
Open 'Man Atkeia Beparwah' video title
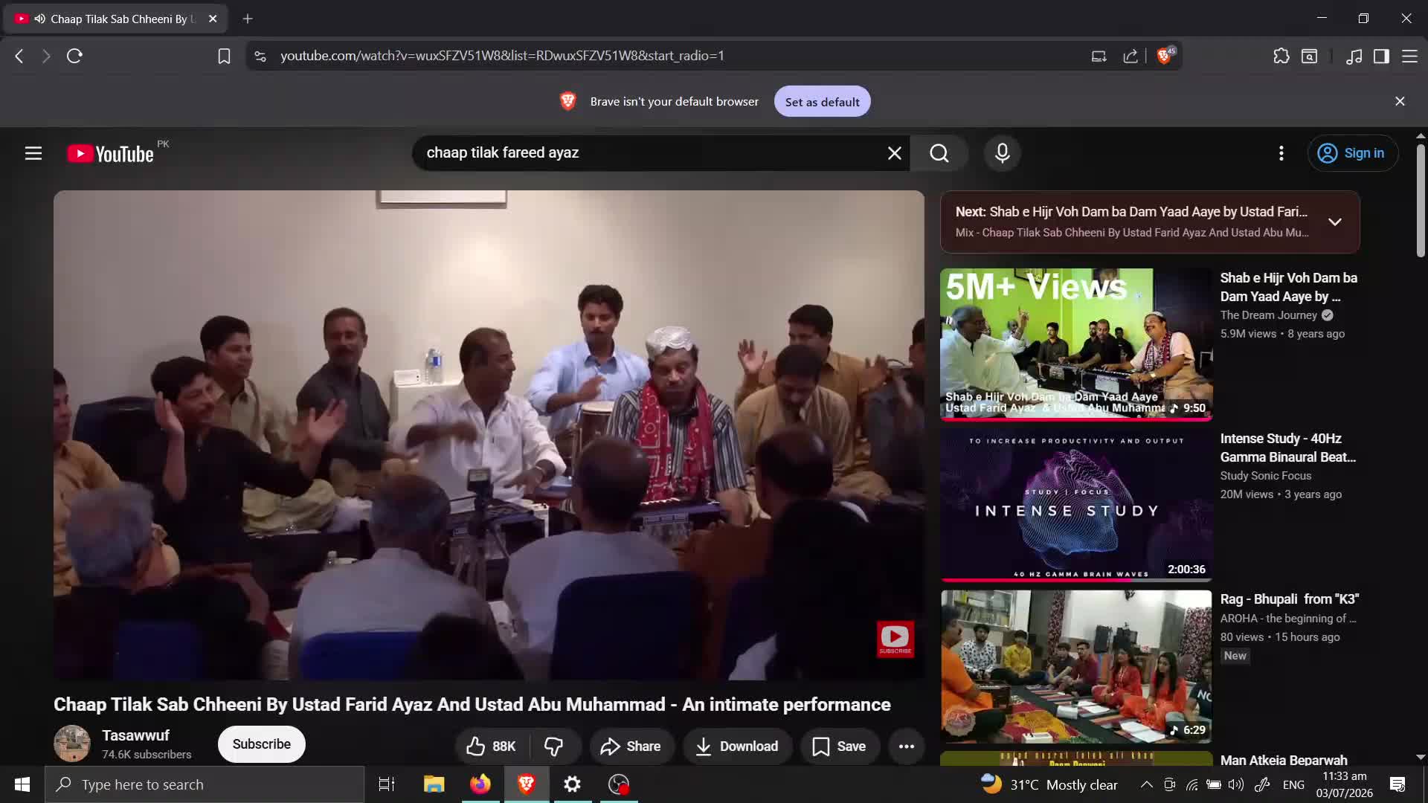pos(1284,760)
